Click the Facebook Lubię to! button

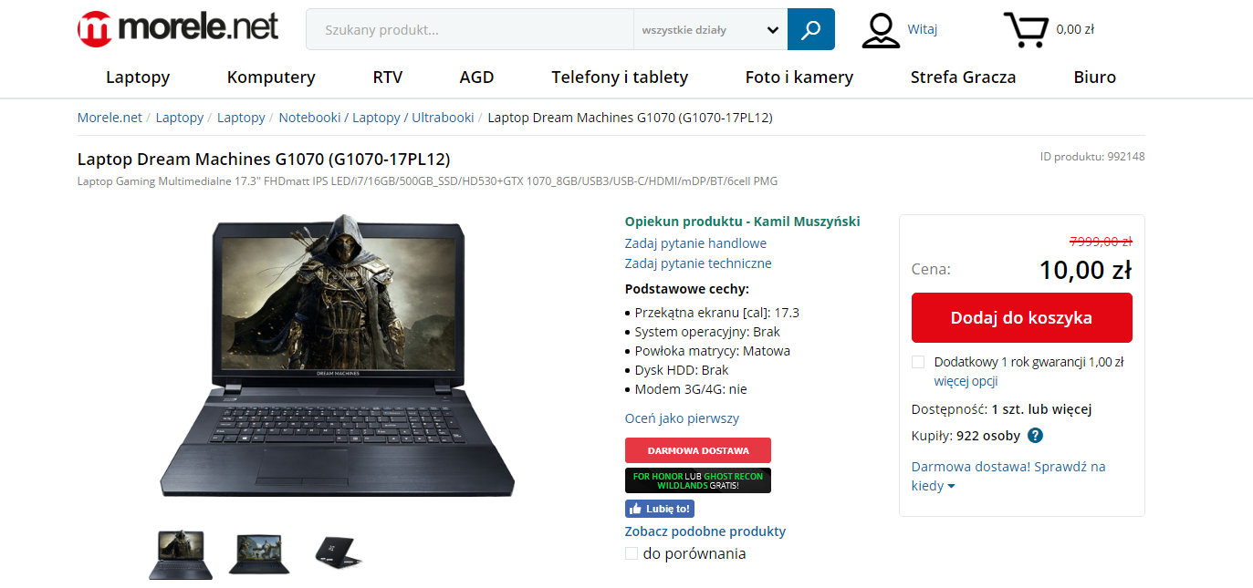(660, 509)
